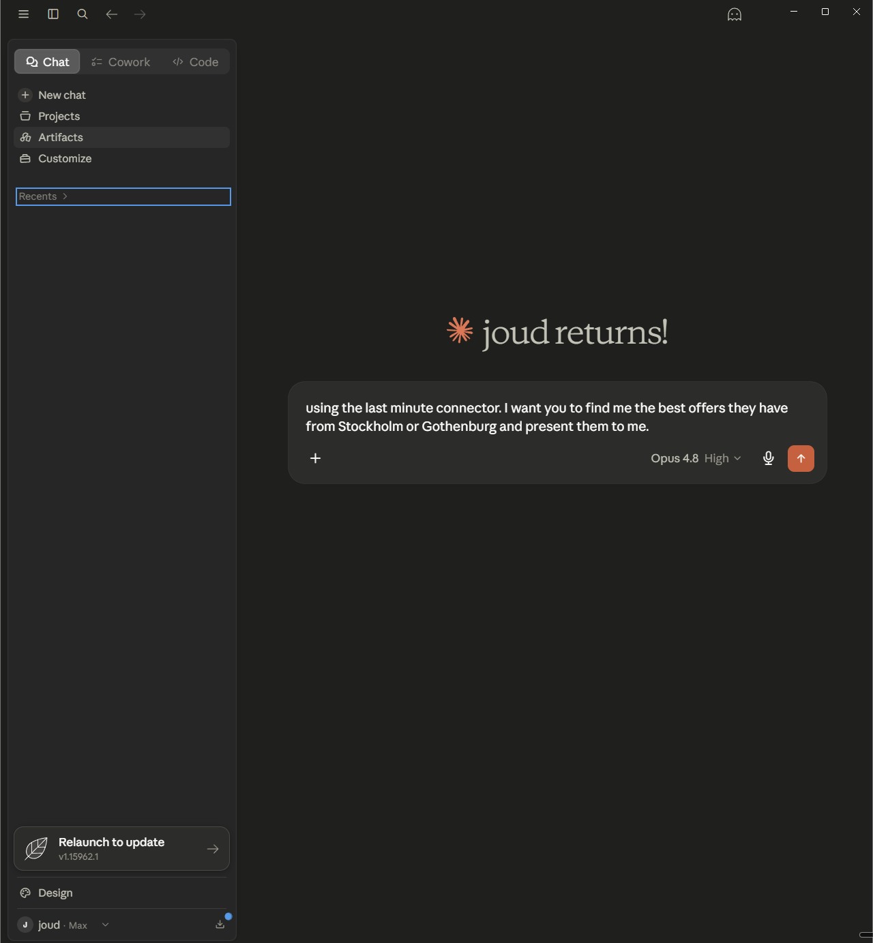Click the download icon with blue dot
The image size is (873, 943).
[x=220, y=924]
